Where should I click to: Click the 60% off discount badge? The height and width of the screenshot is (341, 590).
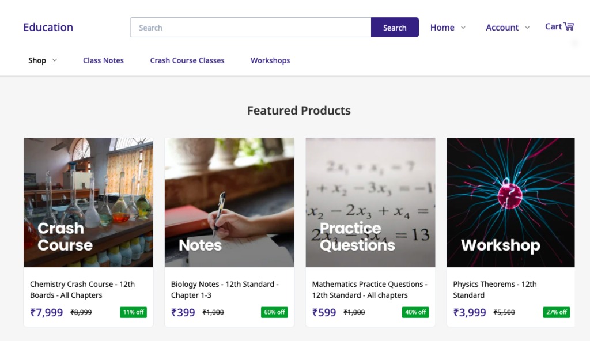coord(274,312)
